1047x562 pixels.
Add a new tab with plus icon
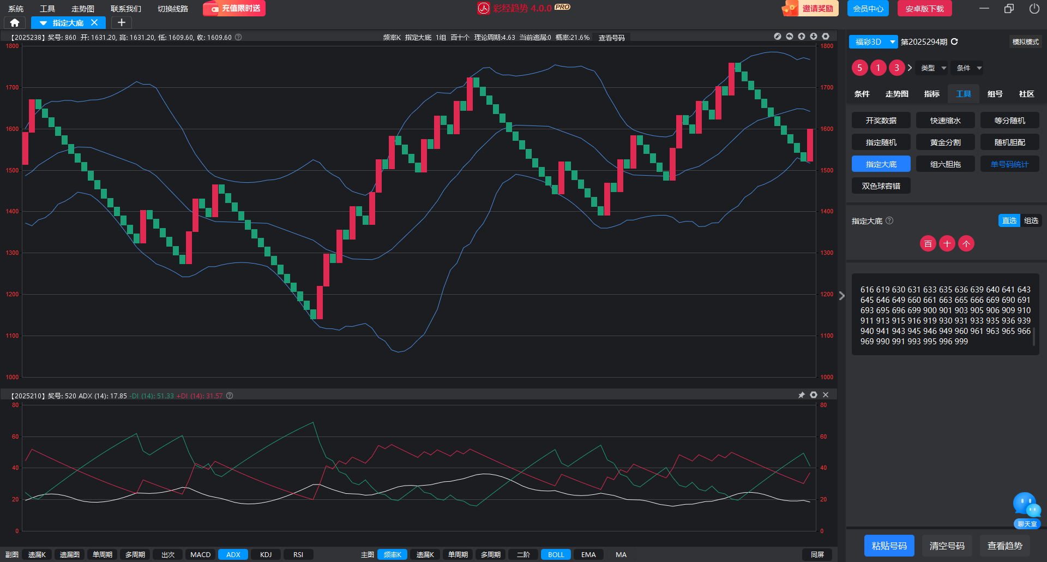(x=122, y=23)
